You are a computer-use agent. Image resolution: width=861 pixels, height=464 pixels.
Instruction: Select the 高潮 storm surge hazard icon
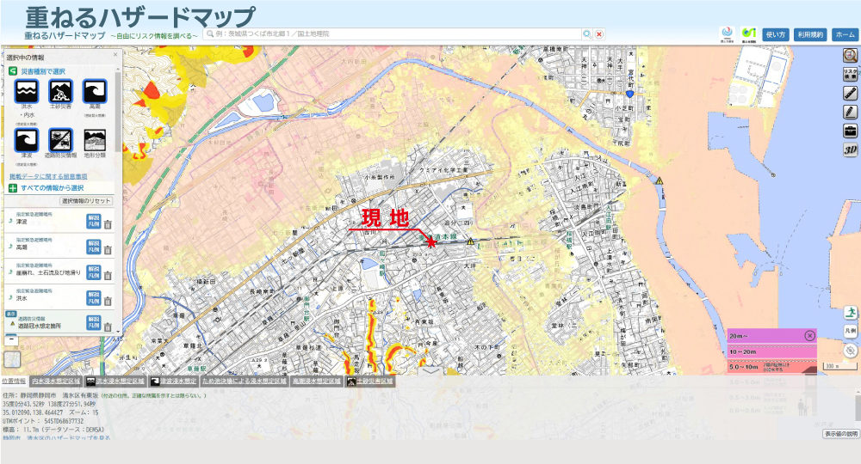95,91
